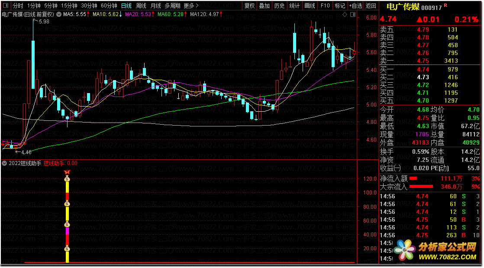Click the butterfly marker atop the indicator bar
Screen dimensions: 484x268
67,172
